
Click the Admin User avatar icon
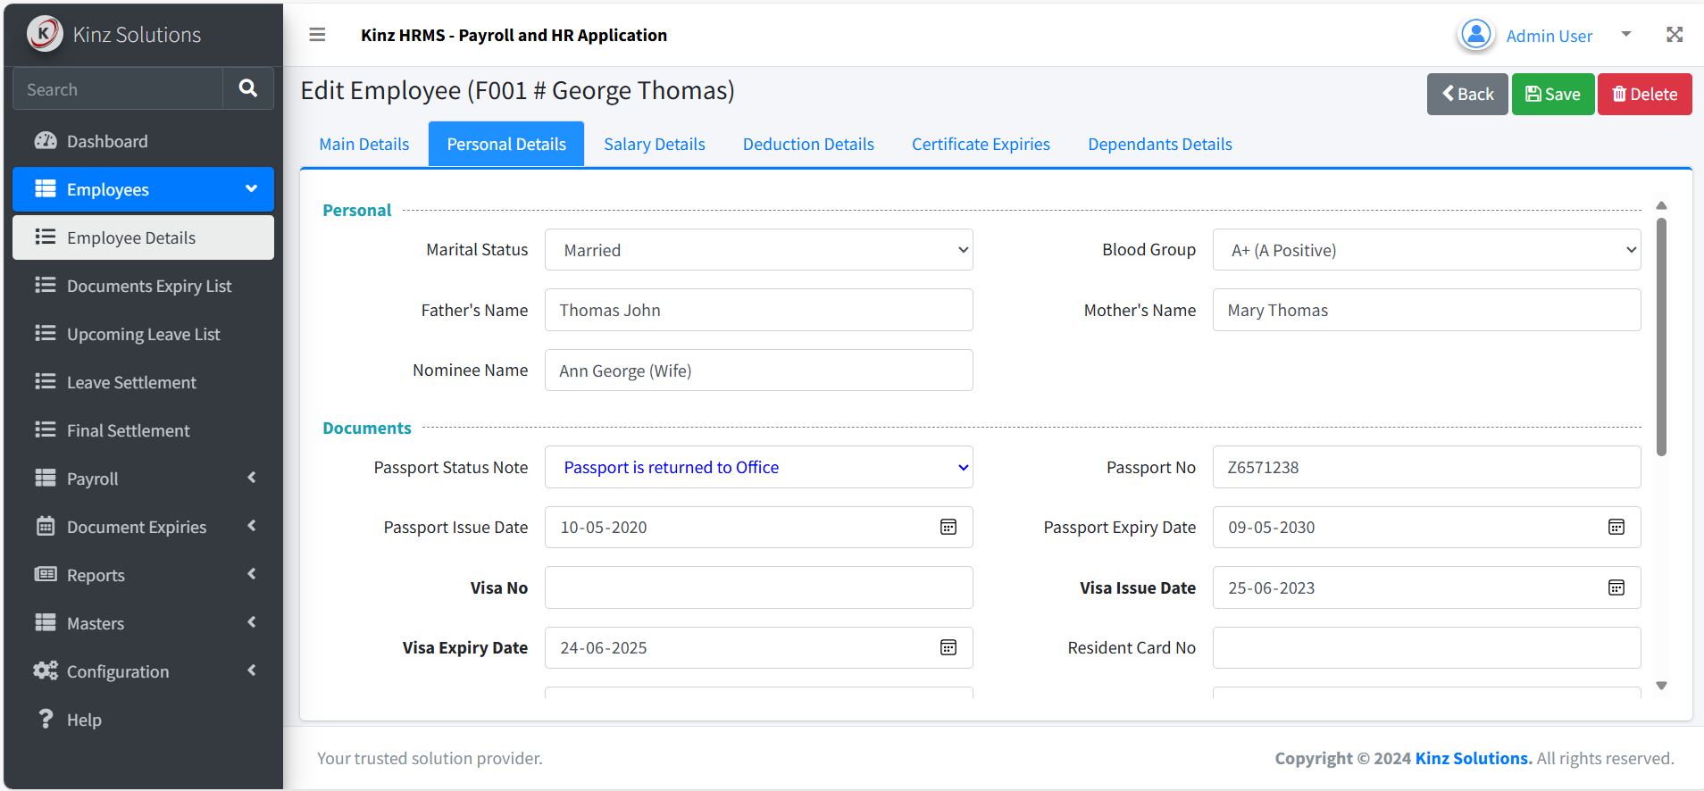[1476, 35]
